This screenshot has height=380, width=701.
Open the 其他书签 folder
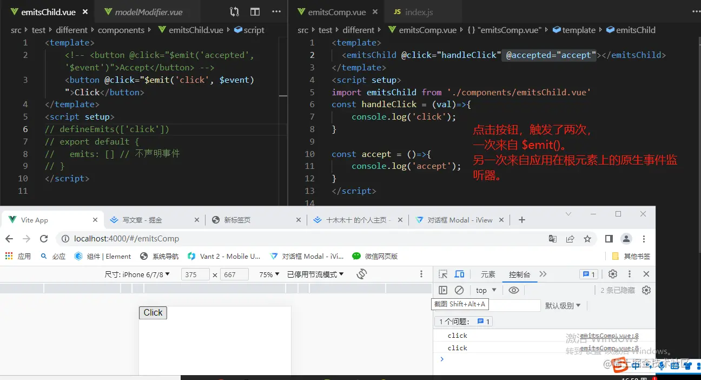[x=631, y=256]
